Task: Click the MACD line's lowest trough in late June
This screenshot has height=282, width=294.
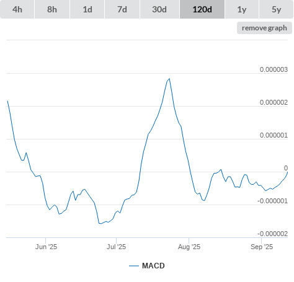Action: [x=100, y=223]
